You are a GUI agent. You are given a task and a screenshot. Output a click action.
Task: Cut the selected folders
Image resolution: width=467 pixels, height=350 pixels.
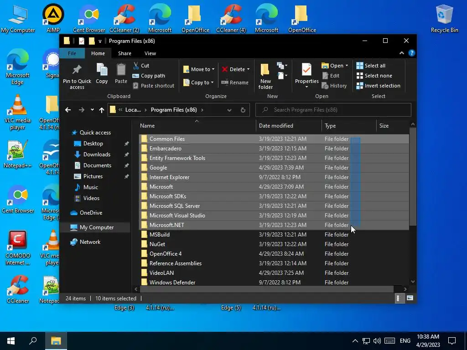(x=141, y=66)
